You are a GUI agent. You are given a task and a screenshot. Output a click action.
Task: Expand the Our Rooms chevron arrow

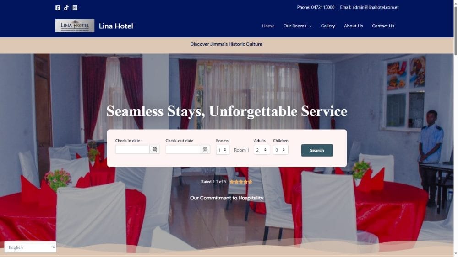[311, 26]
